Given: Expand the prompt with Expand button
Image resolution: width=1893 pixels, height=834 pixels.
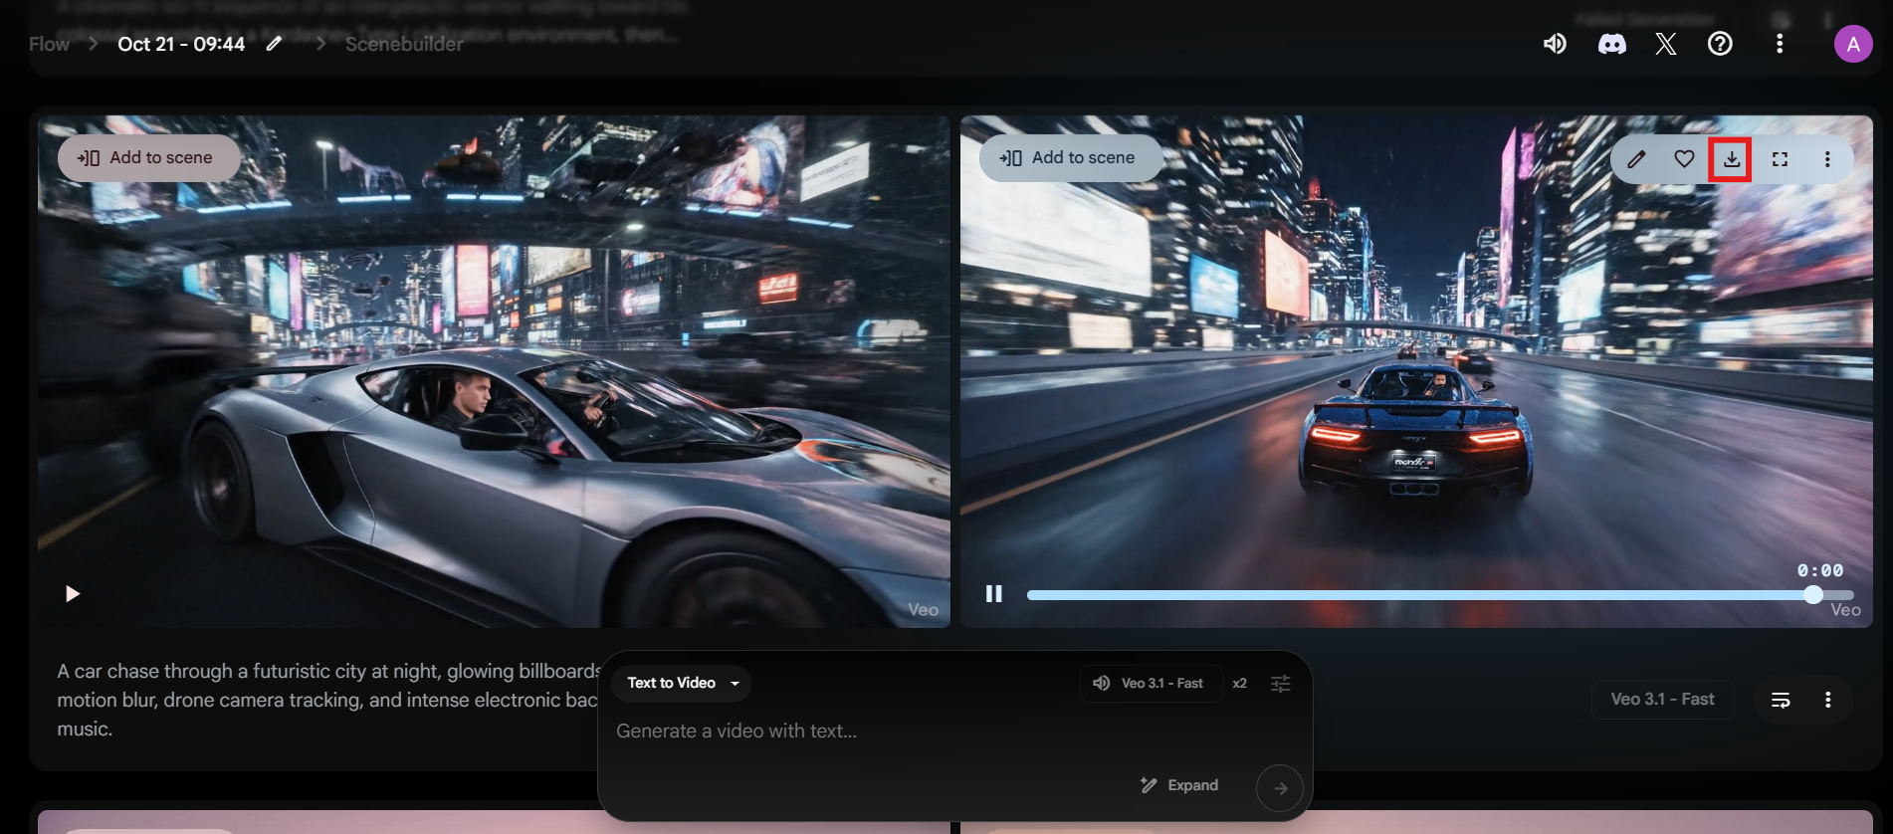Looking at the screenshot, I should (1179, 785).
